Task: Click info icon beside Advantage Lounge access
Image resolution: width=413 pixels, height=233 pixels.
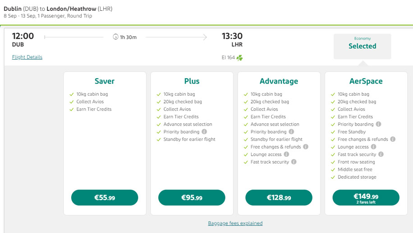Action: coord(286,154)
